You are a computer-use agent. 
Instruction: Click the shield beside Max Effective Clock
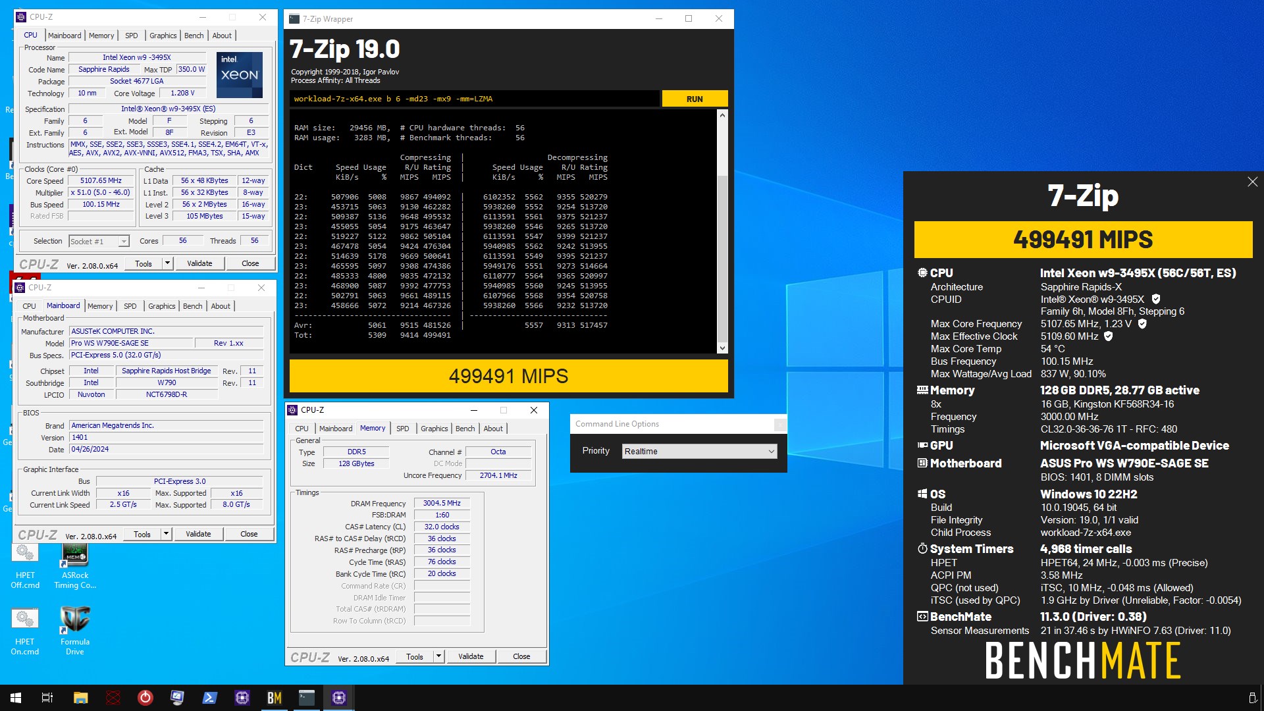click(1109, 336)
